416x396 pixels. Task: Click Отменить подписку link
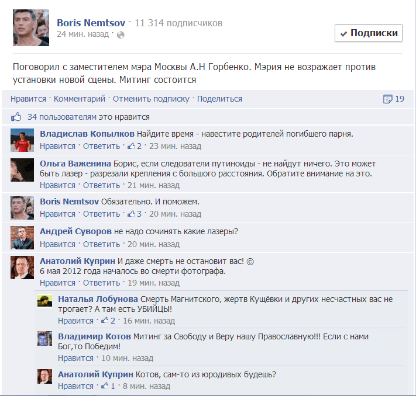pos(151,99)
